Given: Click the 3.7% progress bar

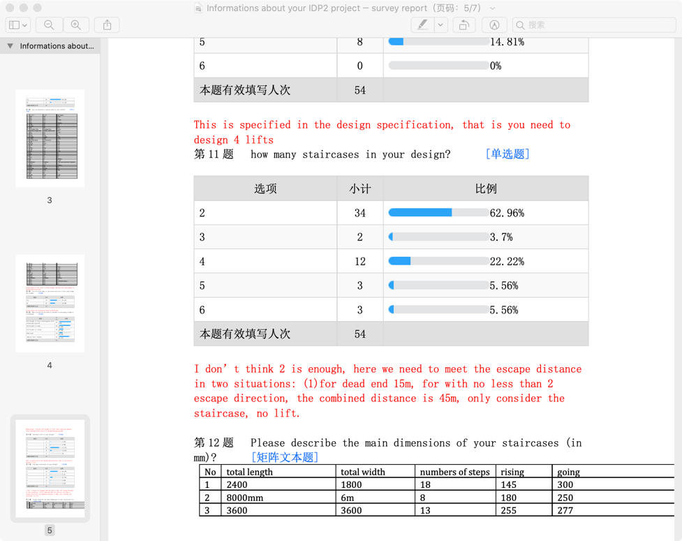Looking at the screenshot, I should point(438,237).
